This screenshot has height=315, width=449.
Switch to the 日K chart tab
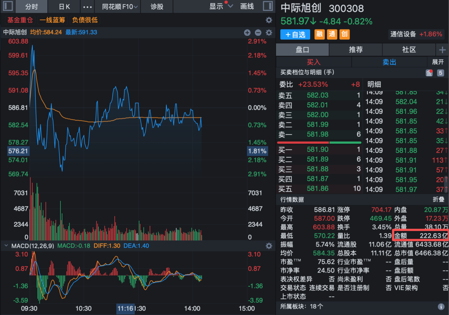[64, 7]
